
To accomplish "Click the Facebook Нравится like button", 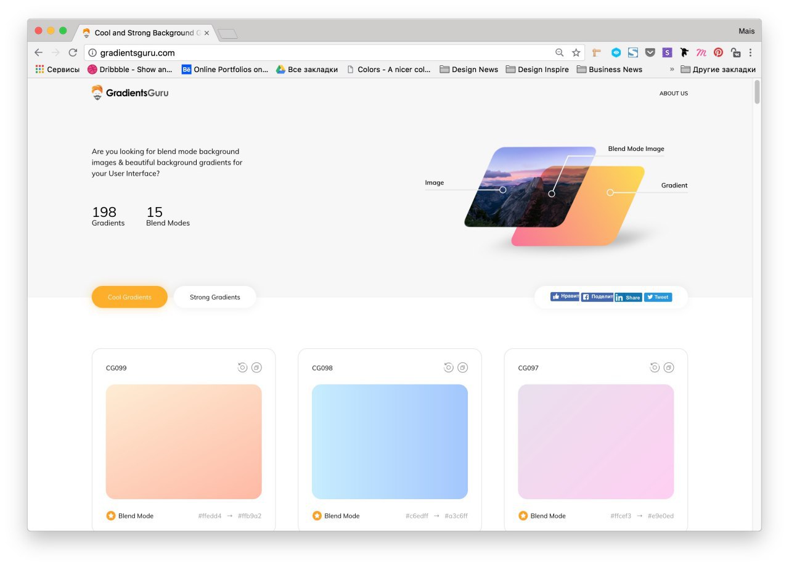I will pos(565,296).
